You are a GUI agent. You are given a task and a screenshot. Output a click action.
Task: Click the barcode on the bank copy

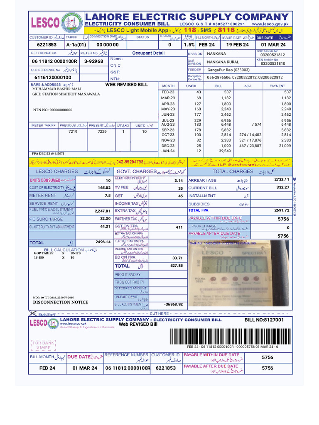tap(230, 336)
